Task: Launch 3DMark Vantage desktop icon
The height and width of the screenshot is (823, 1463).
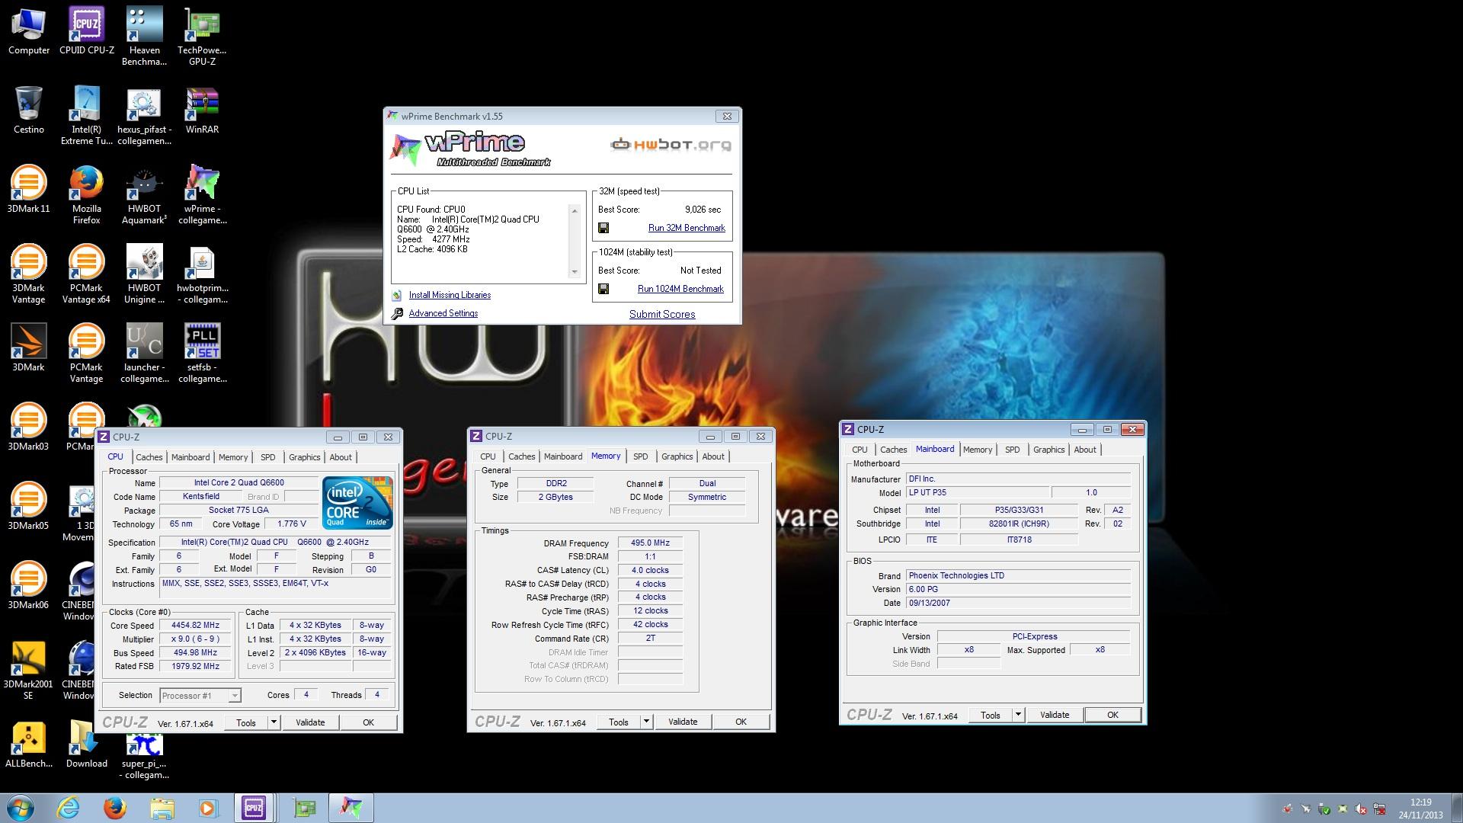Action: point(29,274)
